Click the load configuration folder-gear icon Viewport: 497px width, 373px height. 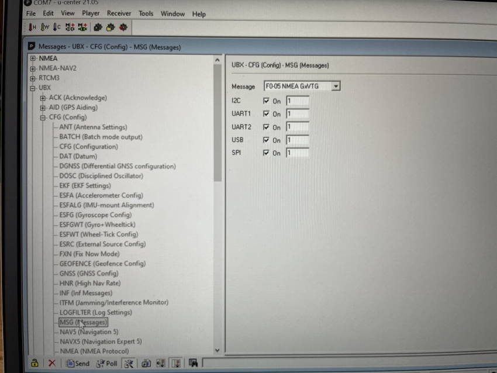[x=111, y=27]
